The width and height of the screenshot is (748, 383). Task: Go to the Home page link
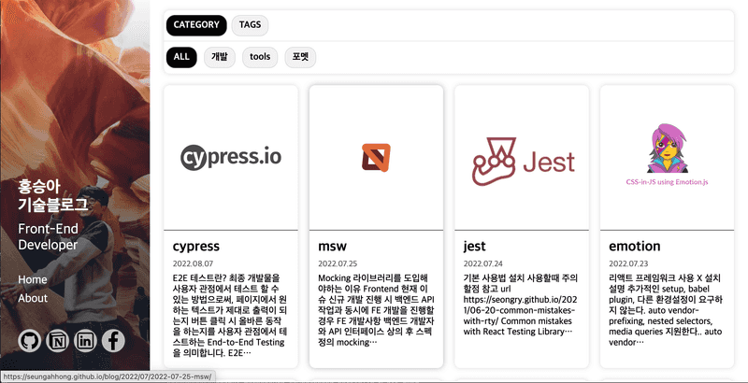pos(33,279)
